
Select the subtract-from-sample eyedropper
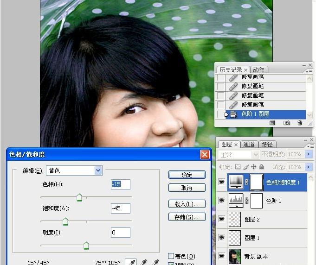tap(155, 262)
